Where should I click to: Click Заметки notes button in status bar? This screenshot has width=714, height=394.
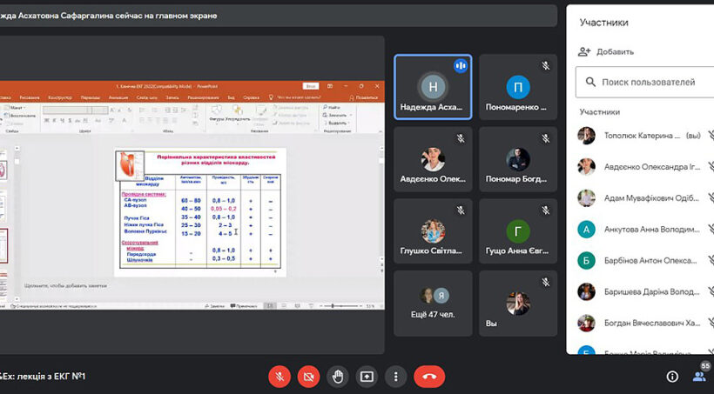click(214, 306)
